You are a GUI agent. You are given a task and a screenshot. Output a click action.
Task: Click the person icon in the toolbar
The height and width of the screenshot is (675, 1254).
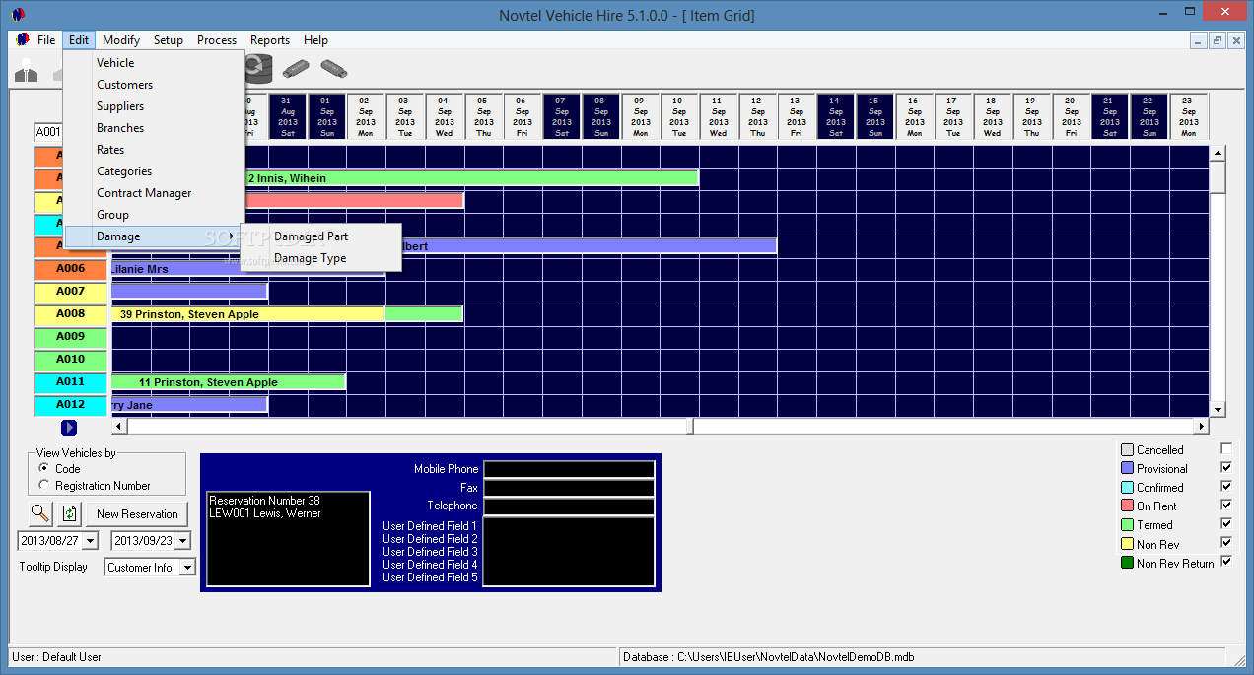26,70
